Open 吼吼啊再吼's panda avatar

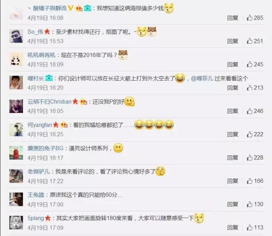(x=16, y=59)
